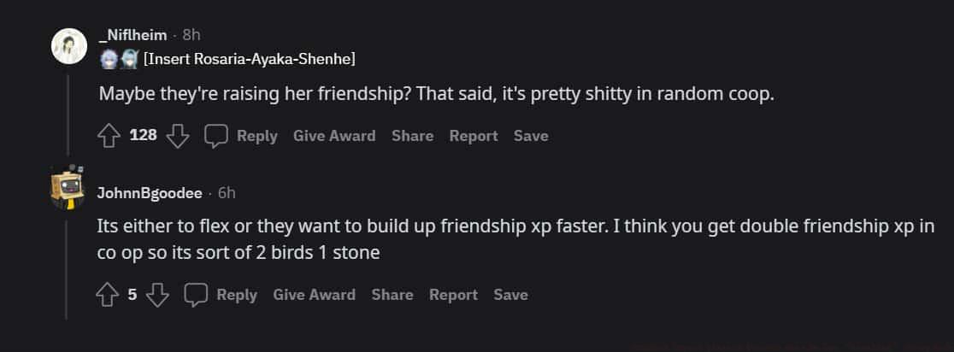Image resolution: width=954 pixels, height=352 pixels.
Task: Click reply speech-bubble icon on _Niflheim's comment
Action: click(x=216, y=136)
